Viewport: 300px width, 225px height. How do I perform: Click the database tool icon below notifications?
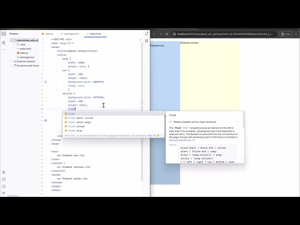[x=147, y=41]
